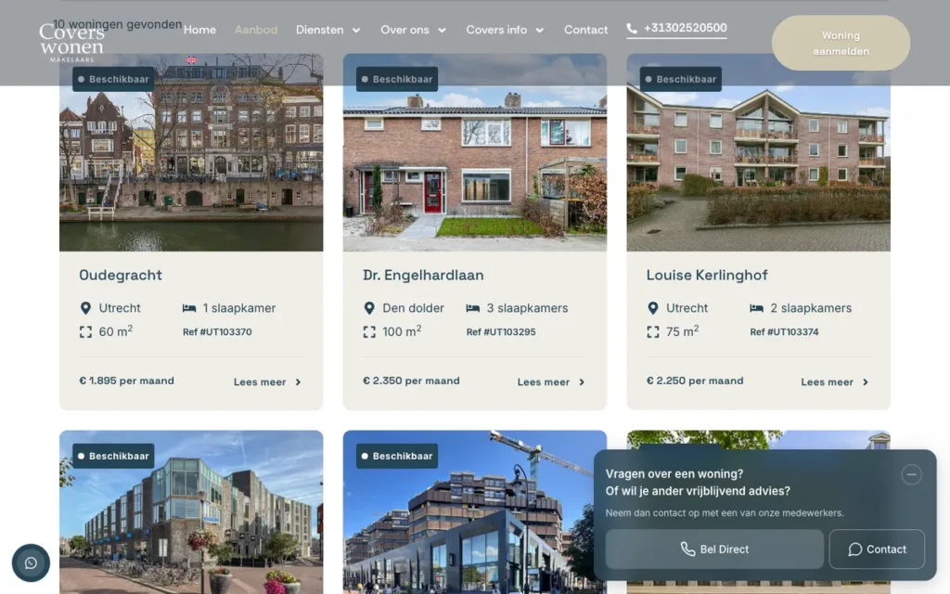Image resolution: width=950 pixels, height=594 pixels.
Task: Click the bed icon next to 3 slaapkamers
Action: tap(472, 308)
